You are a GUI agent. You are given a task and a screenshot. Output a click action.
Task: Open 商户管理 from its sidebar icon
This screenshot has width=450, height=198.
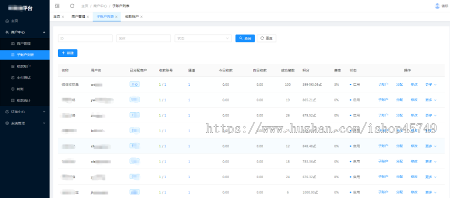click(12, 43)
